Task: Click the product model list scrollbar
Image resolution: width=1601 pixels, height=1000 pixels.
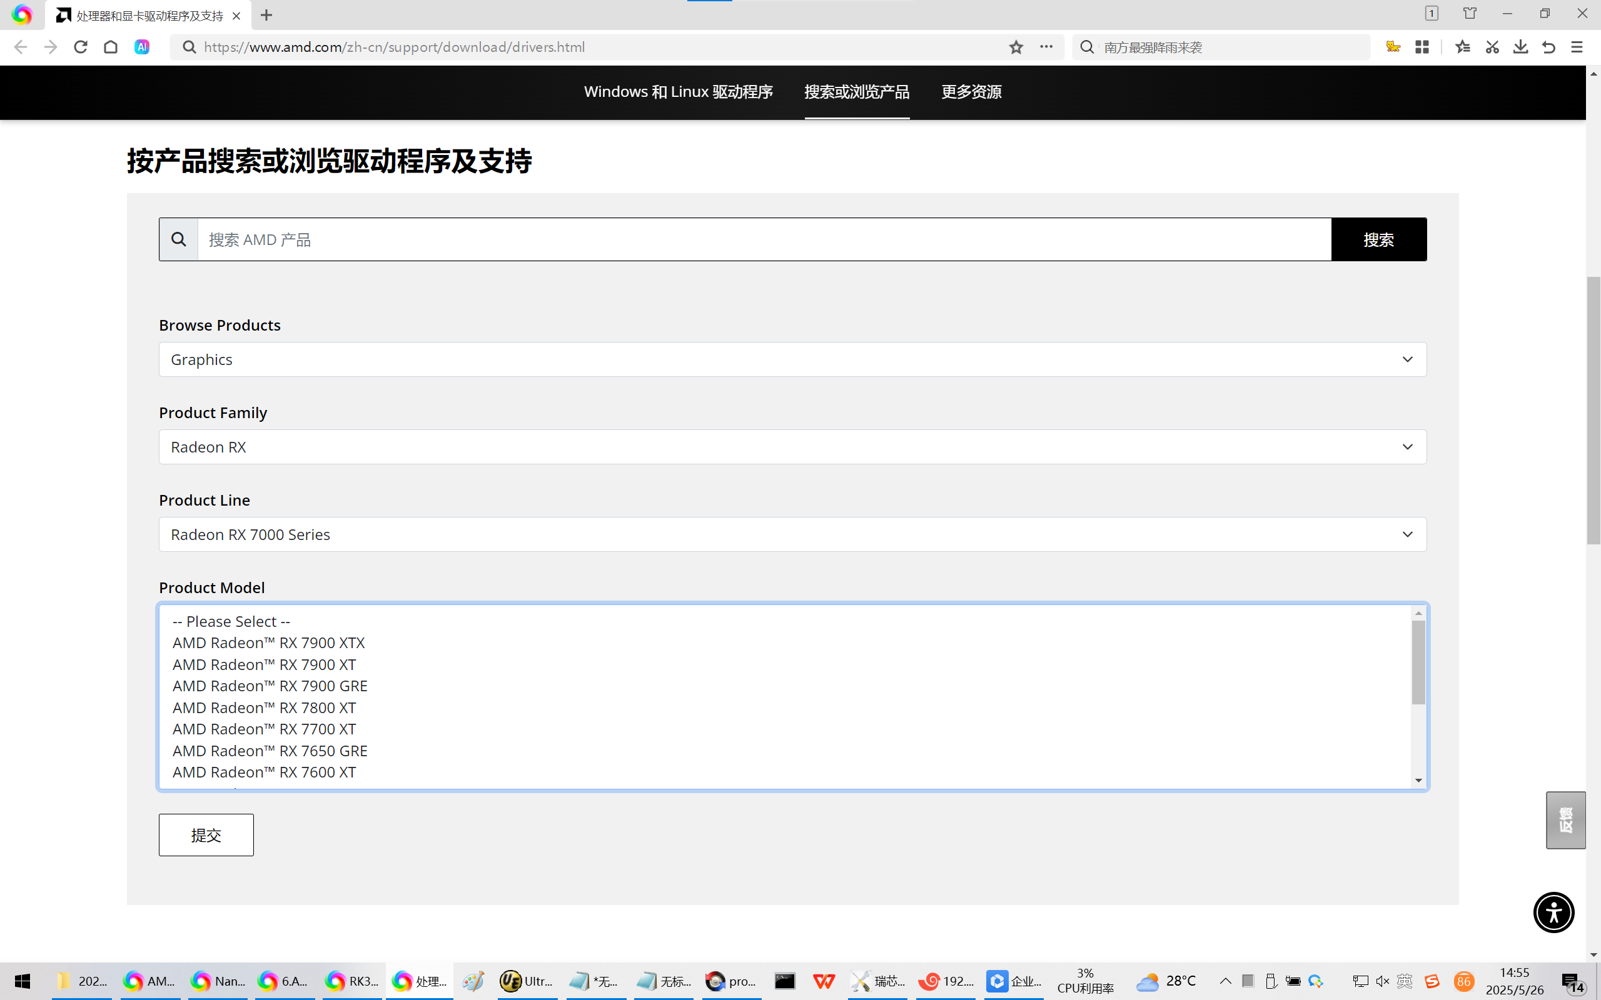Action: [x=1418, y=663]
